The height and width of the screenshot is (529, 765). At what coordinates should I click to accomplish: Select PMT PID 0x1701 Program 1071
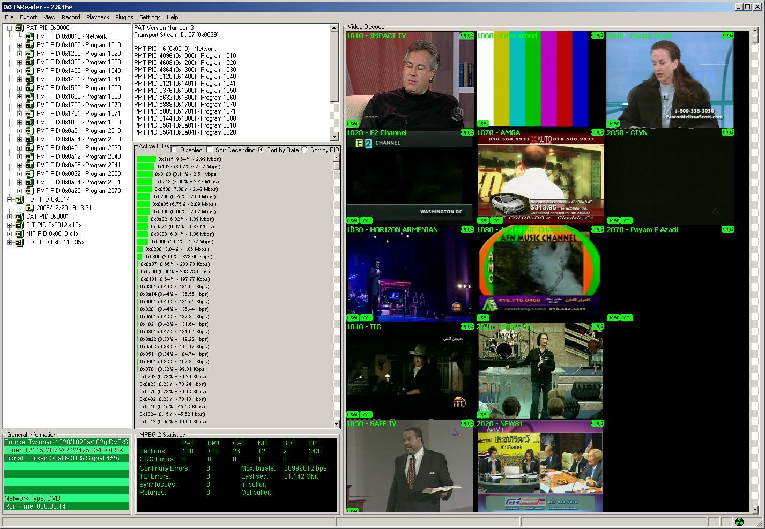[78, 114]
